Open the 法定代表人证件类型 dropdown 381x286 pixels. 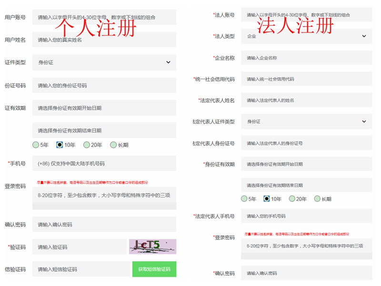point(306,122)
